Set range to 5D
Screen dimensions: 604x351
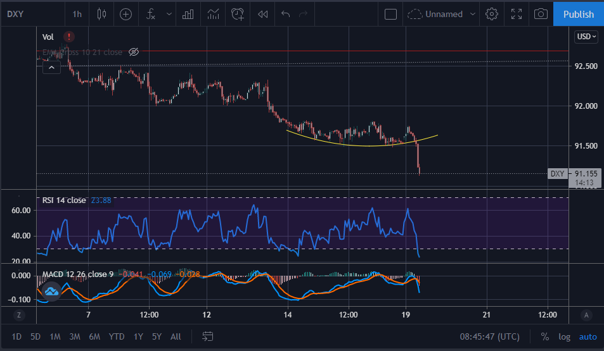coord(35,337)
